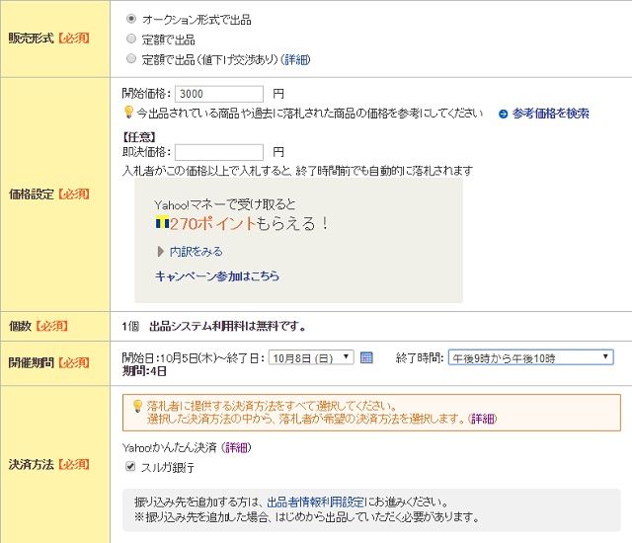Open 詳細 link in the orange payment notice

point(483,419)
